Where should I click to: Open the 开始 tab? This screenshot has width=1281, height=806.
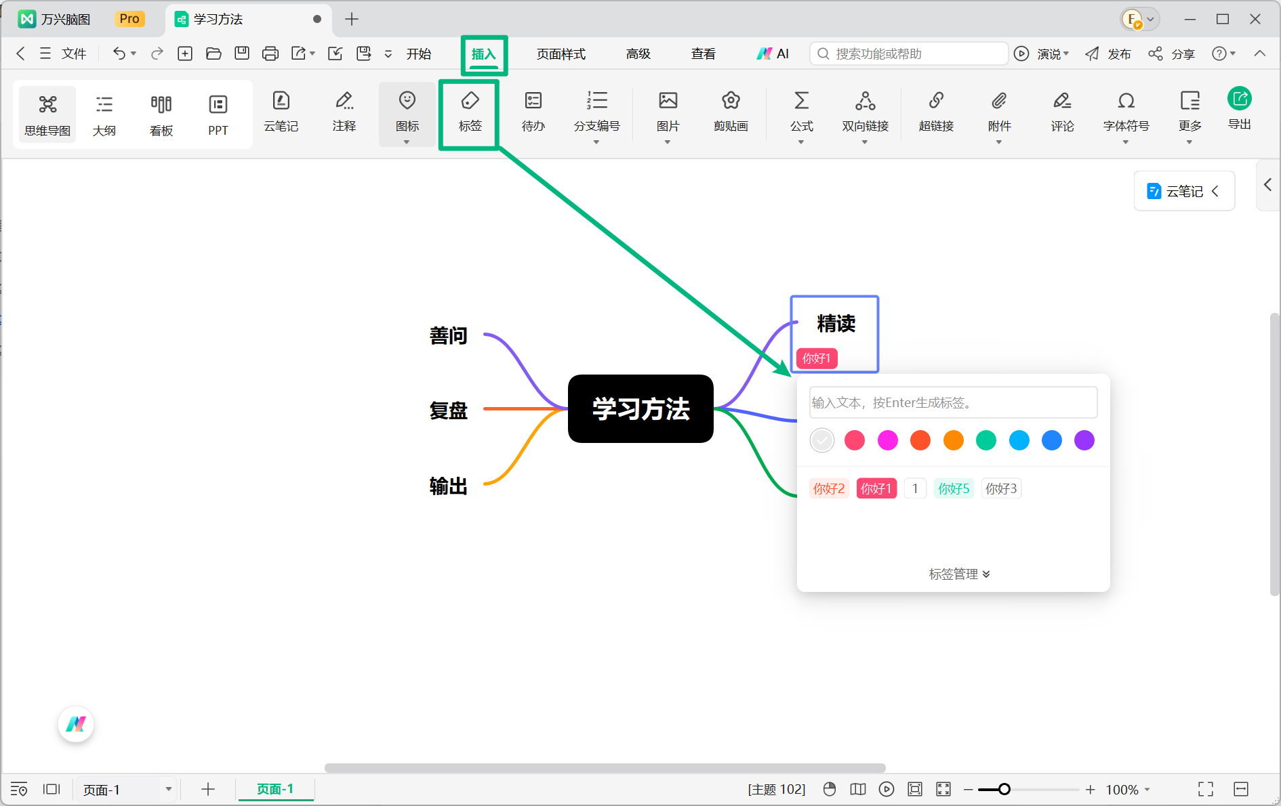[x=418, y=54]
